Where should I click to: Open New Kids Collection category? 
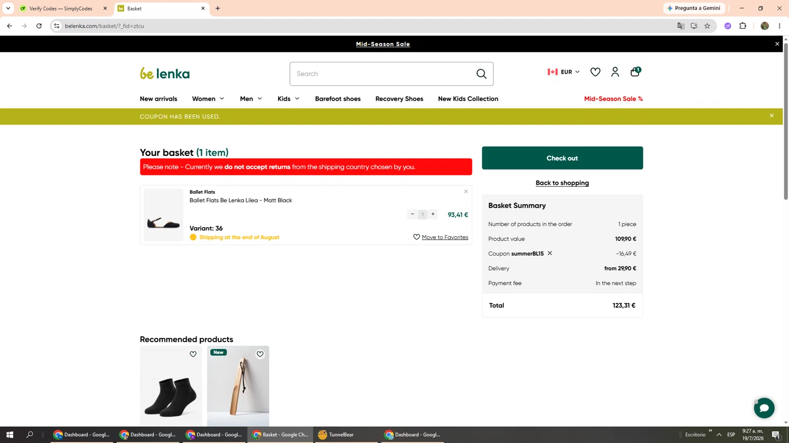(468, 99)
